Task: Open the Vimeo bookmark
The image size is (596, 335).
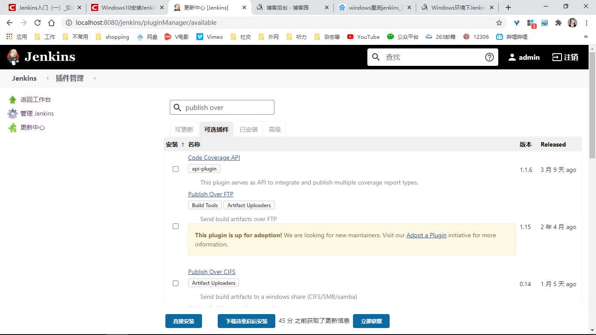Action: [209, 37]
